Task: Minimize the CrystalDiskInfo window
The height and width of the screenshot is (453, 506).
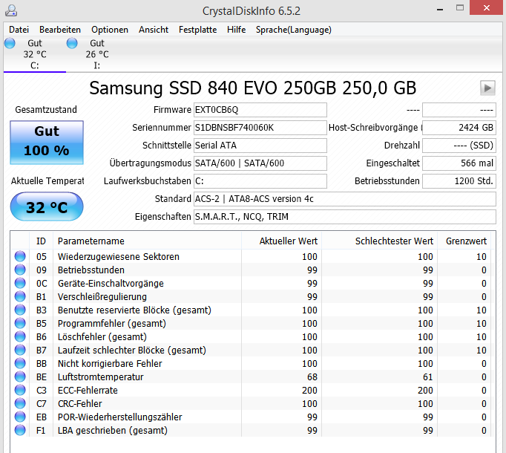Action: [x=439, y=9]
